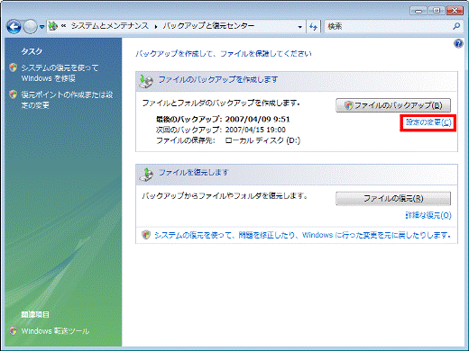Click the 設定の変更(C) link

click(x=428, y=122)
